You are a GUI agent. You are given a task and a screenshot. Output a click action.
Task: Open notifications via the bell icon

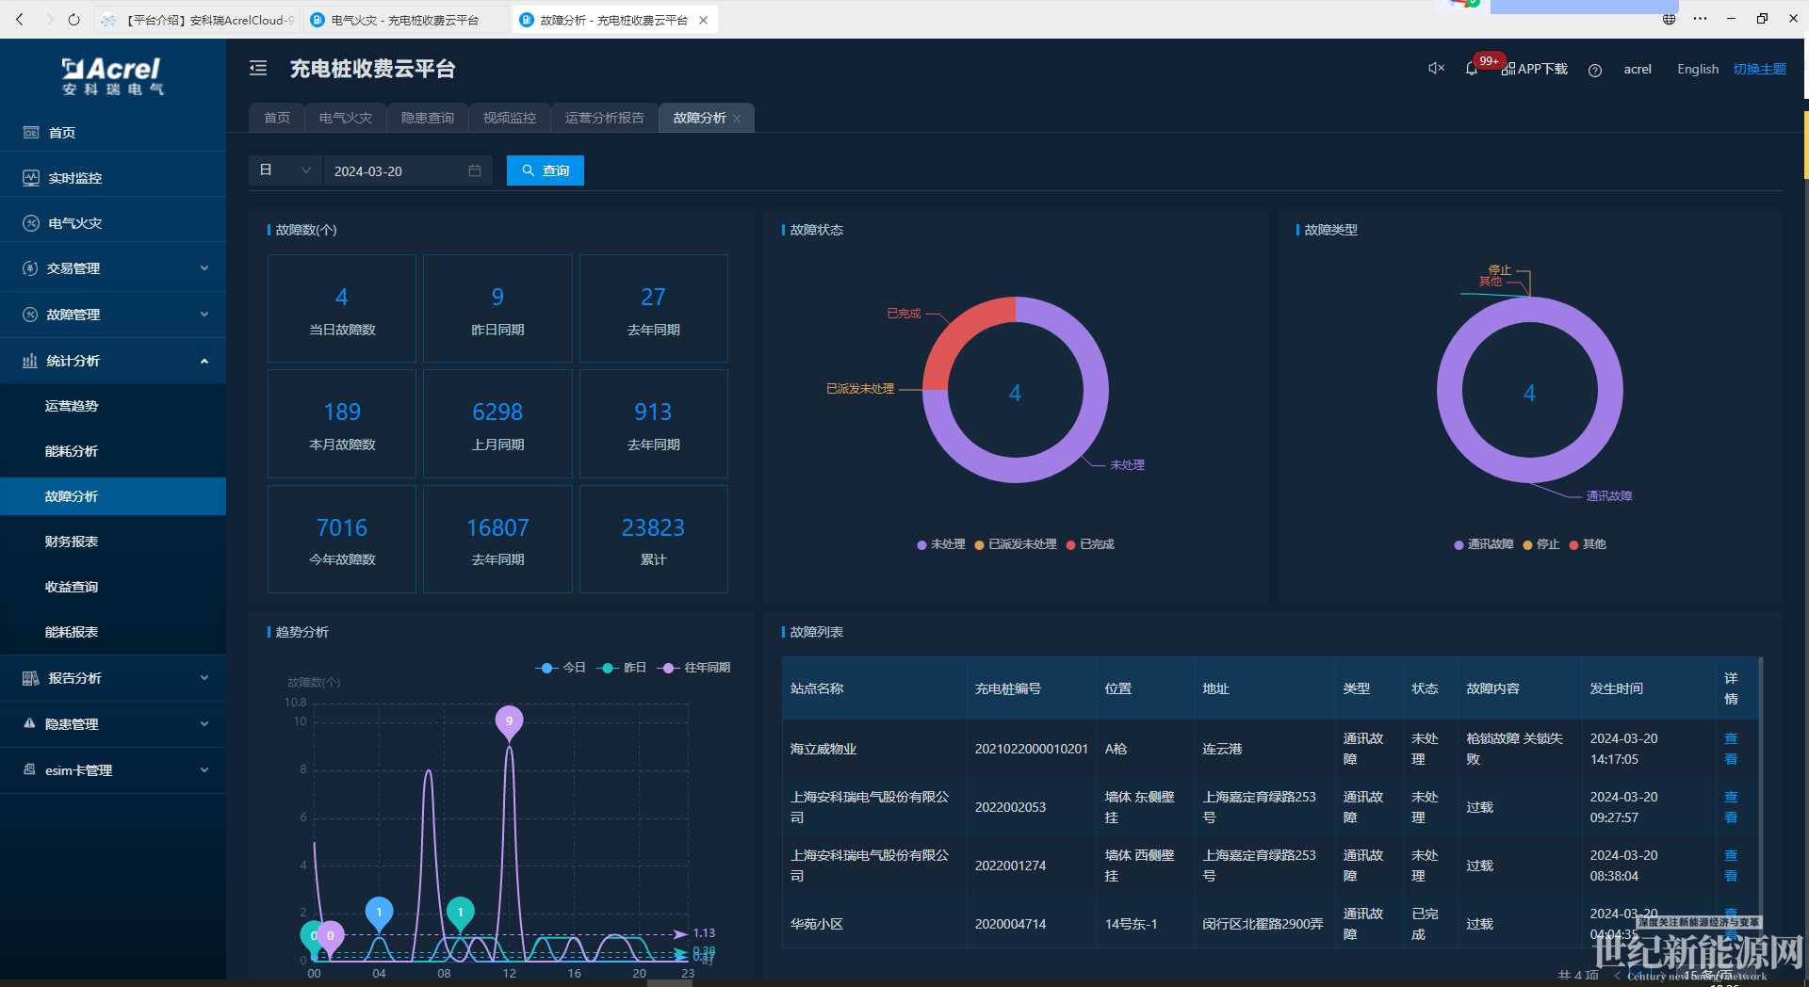1471,70
